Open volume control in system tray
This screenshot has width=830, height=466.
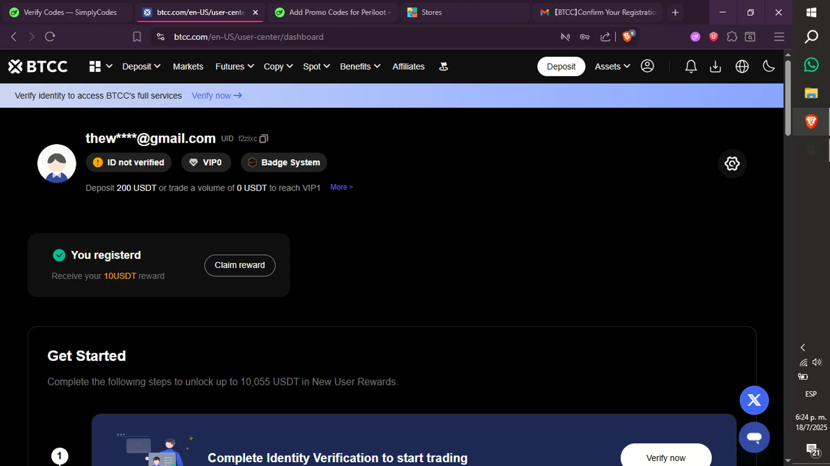(x=817, y=363)
